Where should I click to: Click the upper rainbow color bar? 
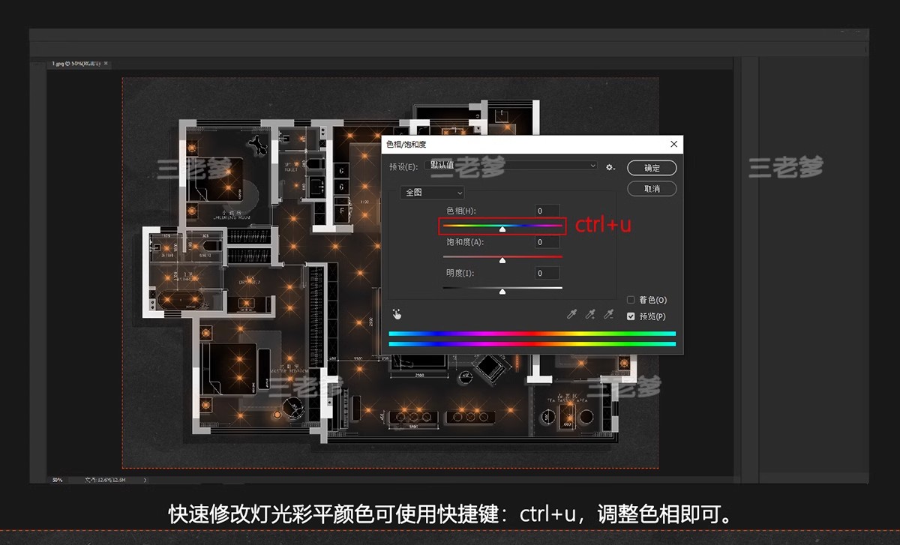[x=532, y=334]
